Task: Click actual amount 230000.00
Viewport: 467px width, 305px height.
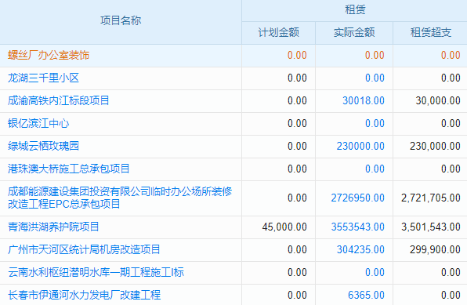Action: pos(360,146)
